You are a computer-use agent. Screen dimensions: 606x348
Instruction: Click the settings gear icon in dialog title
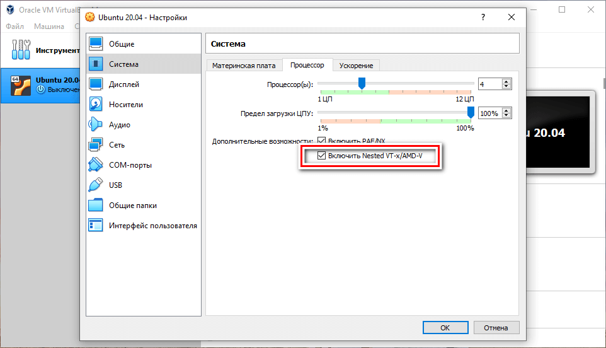tap(90, 18)
